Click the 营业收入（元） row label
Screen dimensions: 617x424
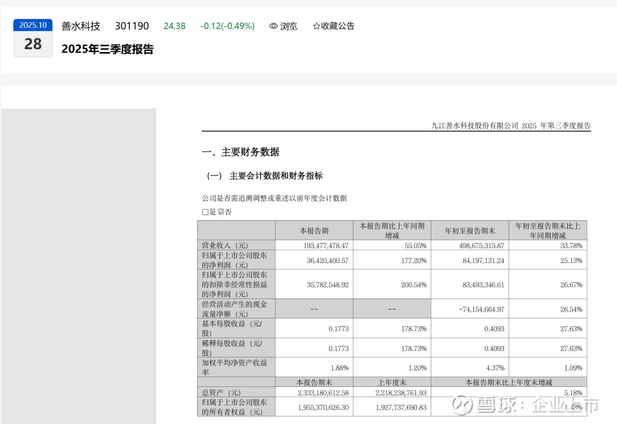(x=223, y=245)
